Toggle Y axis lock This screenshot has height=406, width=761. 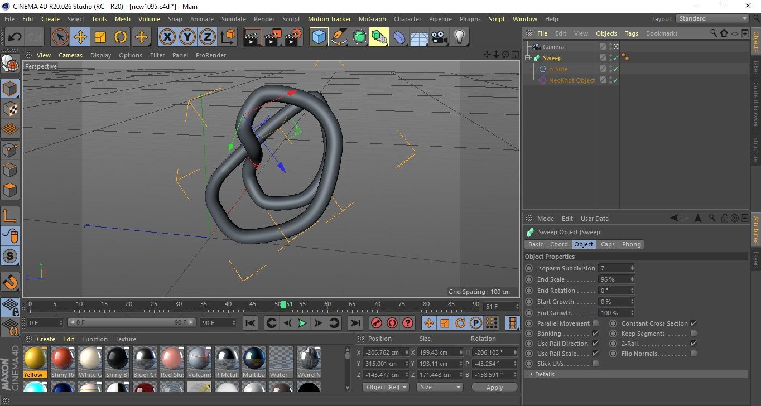pyautogui.click(x=187, y=37)
